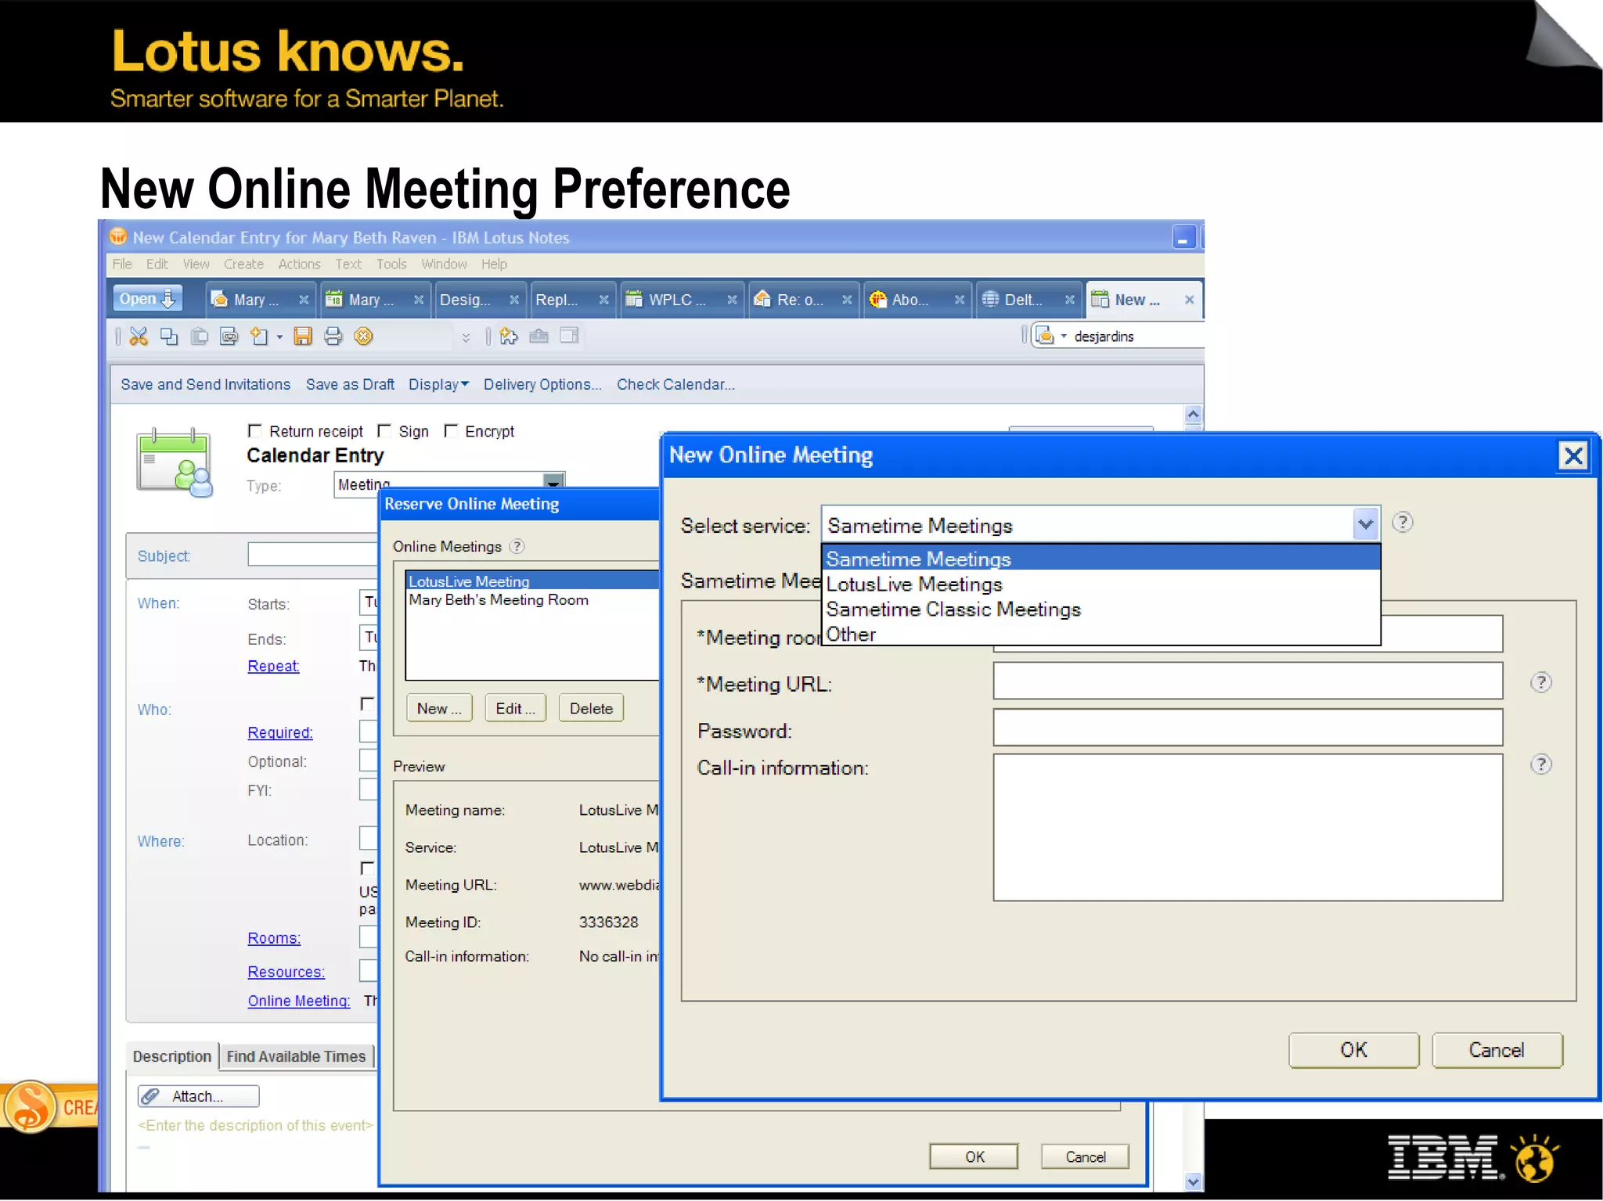Click OK in Reserve Online Meeting dialog
The height and width of the screenshot is (1201, 1603).
pos(974,1156)
